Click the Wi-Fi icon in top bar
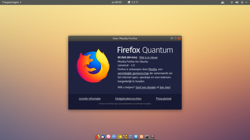250x140 pixels. tap(232, 2)
